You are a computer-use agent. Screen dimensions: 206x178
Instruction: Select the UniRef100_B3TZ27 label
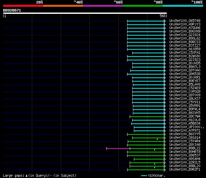[x=185, y=46]
